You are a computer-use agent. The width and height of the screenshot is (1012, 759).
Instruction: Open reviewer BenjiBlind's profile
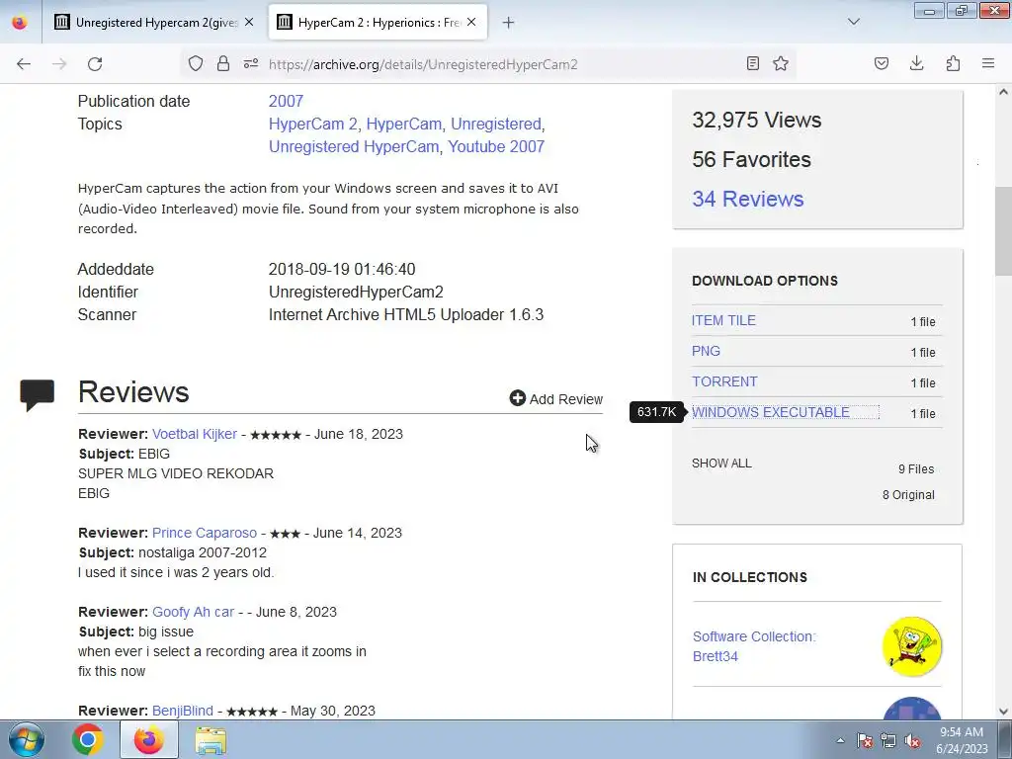pyautogui.click(x=183, y=711)
